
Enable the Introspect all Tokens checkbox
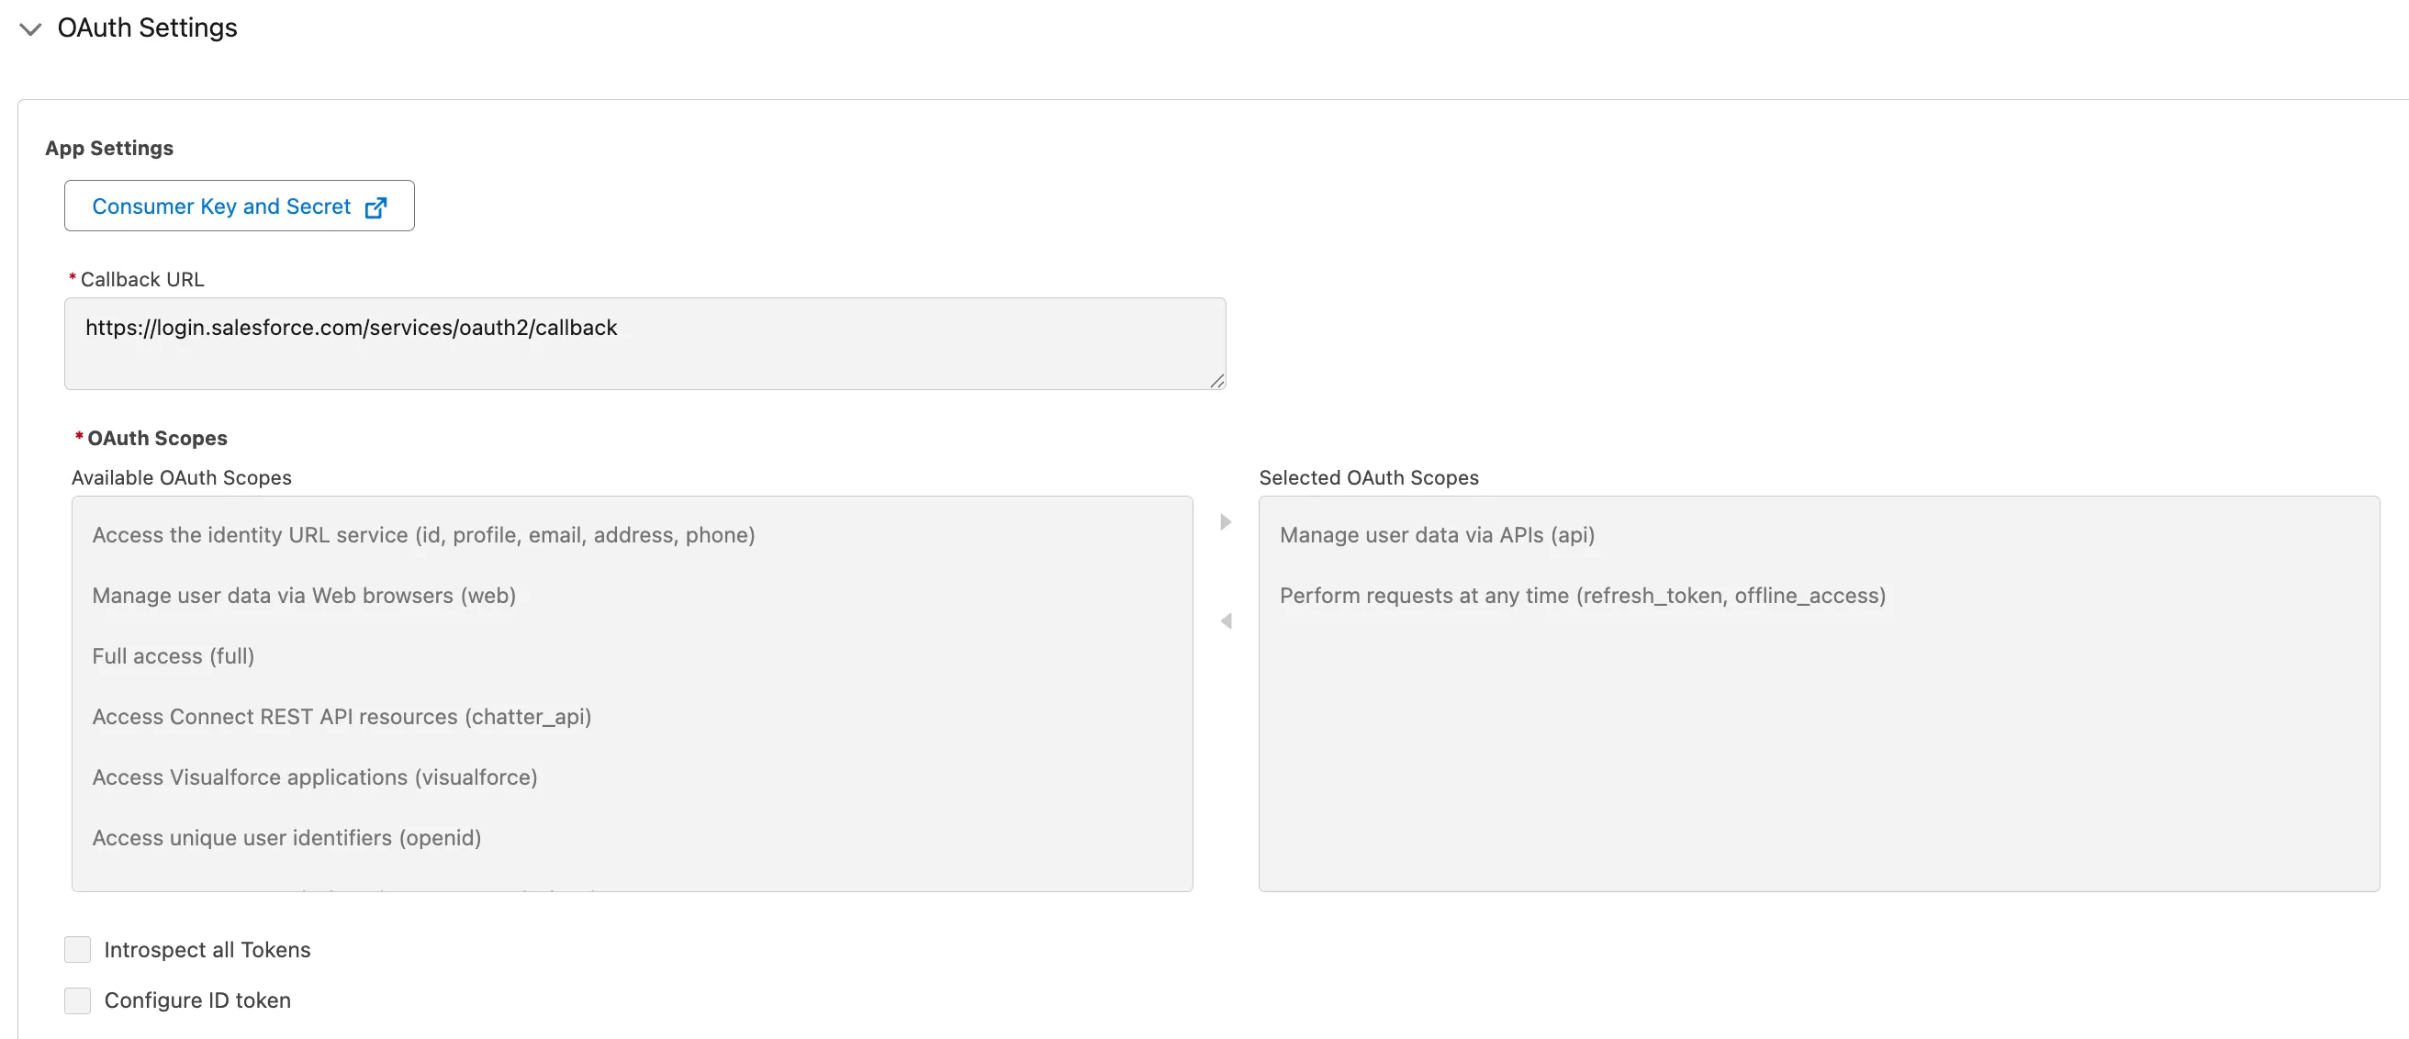[x=78, y=949]
